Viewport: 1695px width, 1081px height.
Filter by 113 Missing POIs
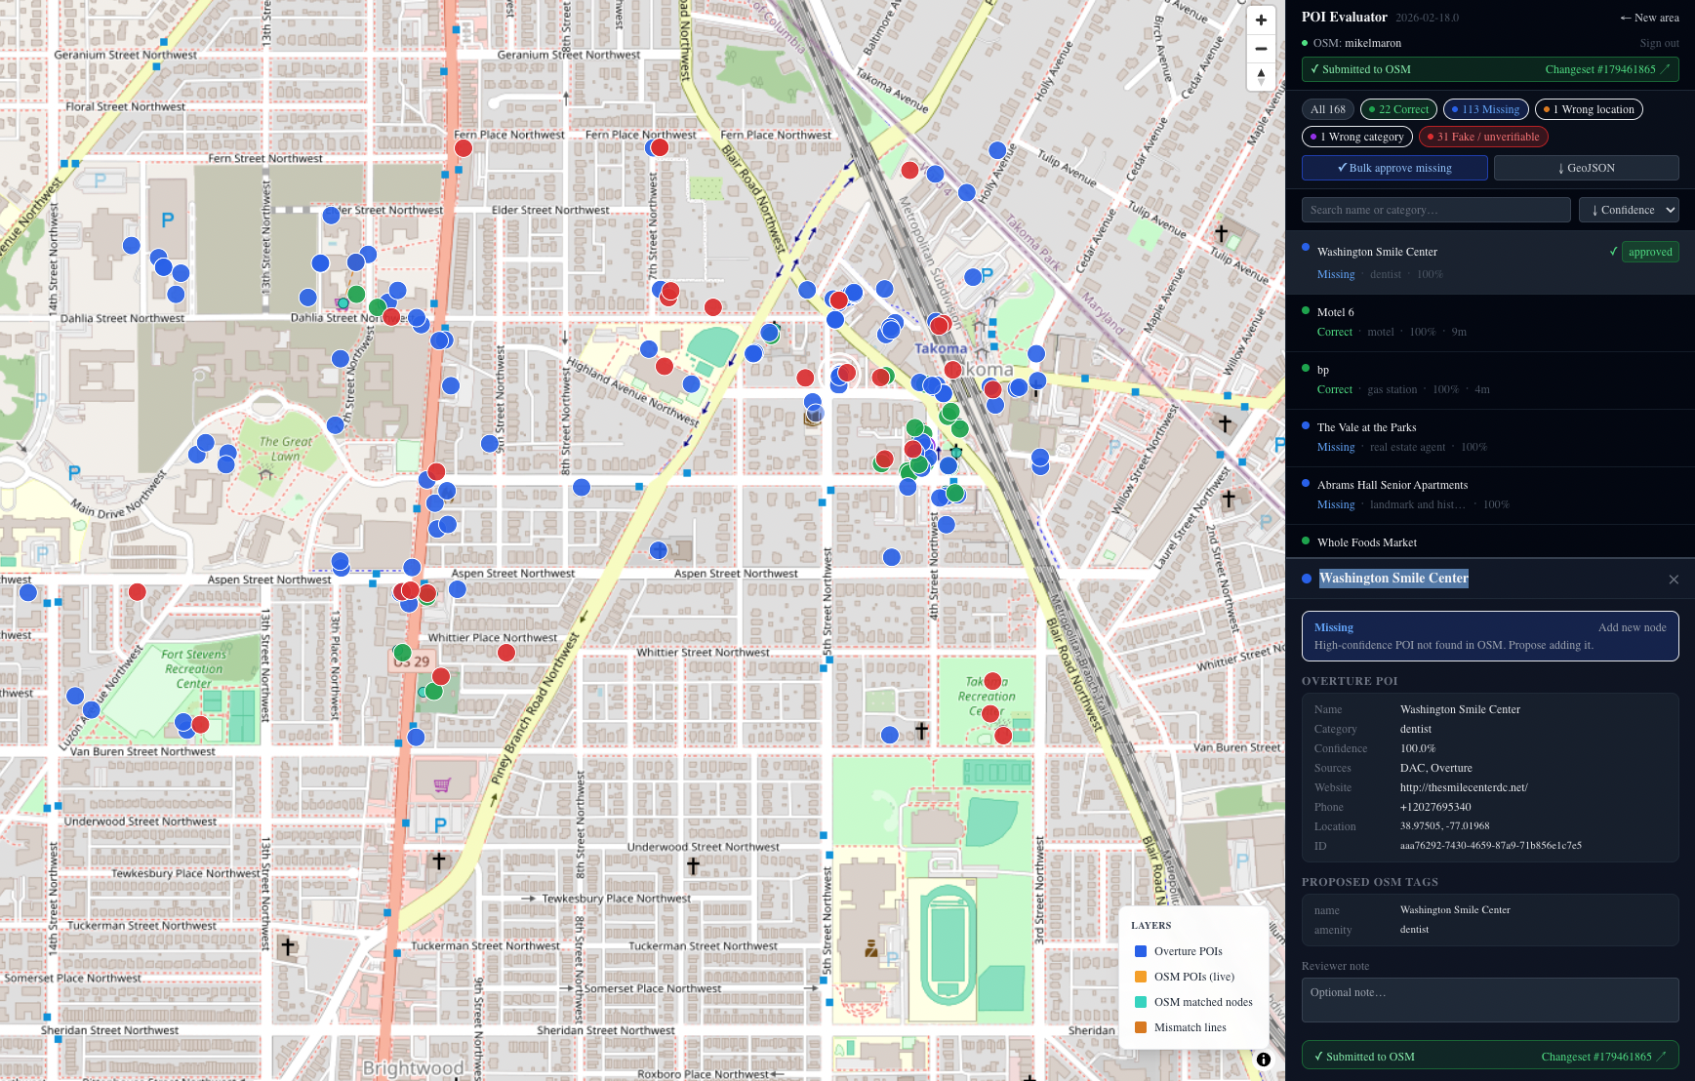(1484, 109)
